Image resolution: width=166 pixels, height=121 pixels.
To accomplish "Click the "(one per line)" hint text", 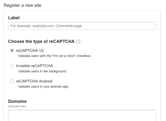I will click(17, 106).
